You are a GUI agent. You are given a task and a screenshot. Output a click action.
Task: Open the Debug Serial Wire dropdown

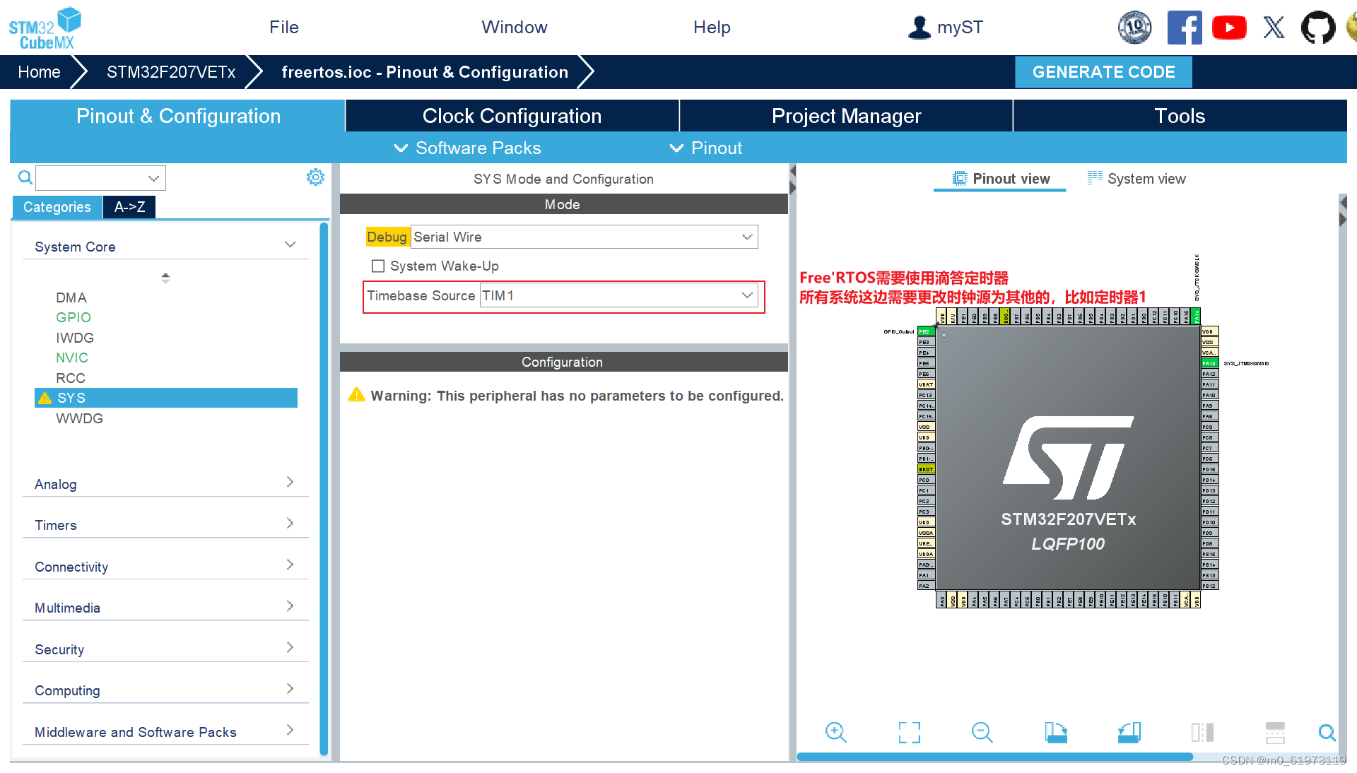pyautogui.click(x=747, y=237)
